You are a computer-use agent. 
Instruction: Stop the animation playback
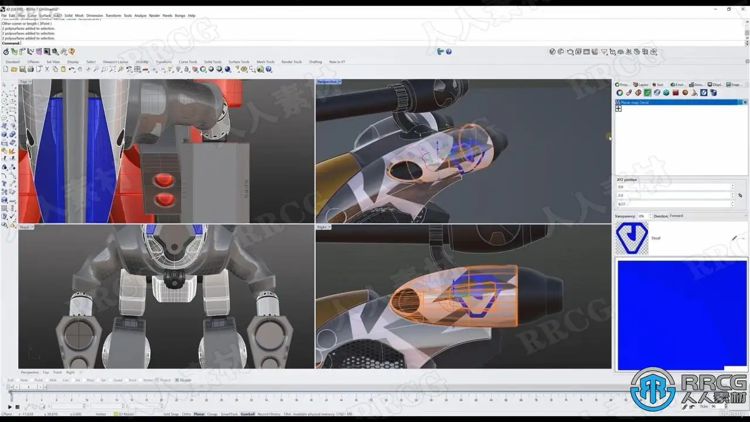point(17,407)
